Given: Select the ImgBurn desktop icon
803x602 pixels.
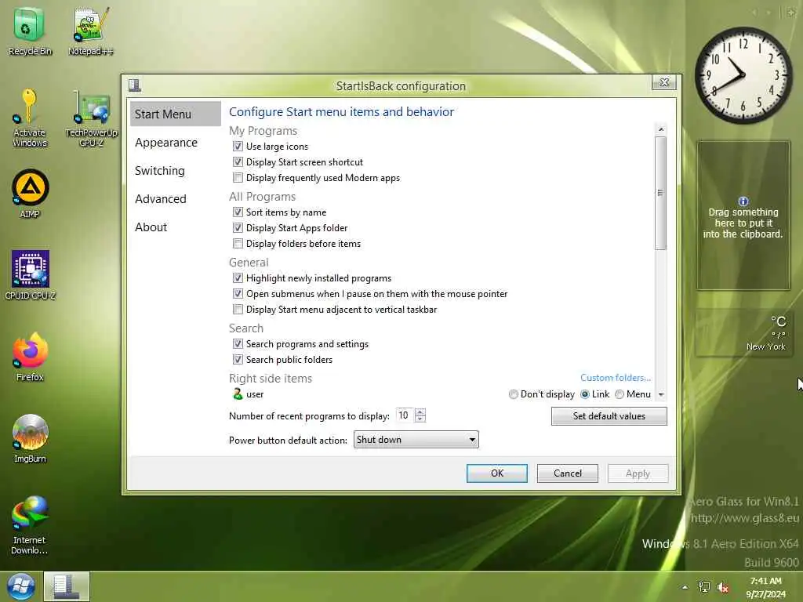Looking at the screenshot, I should (x=31, y=438).
